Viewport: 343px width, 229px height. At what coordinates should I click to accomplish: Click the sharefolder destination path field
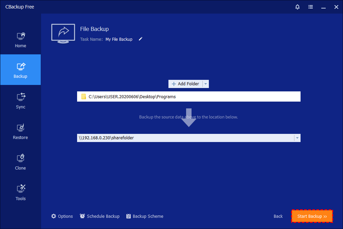(185, 138)
